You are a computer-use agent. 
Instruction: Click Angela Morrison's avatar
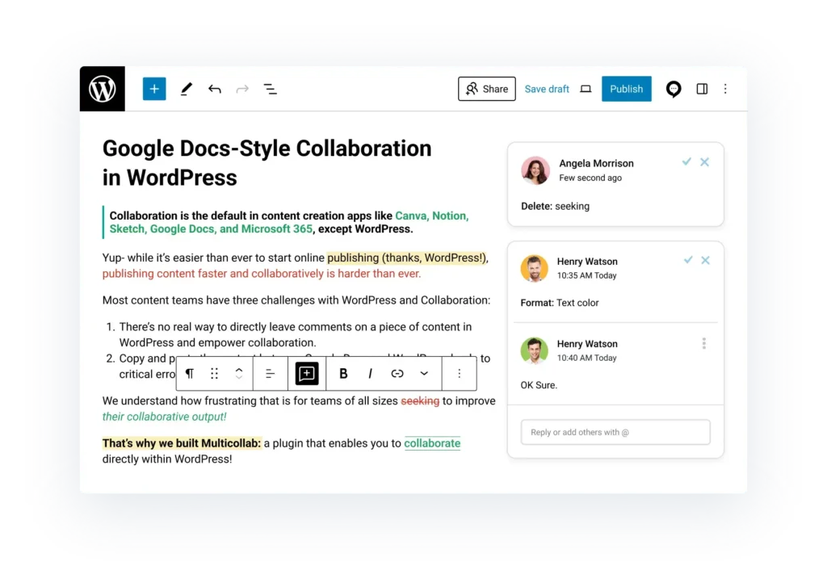pos(535,170)
